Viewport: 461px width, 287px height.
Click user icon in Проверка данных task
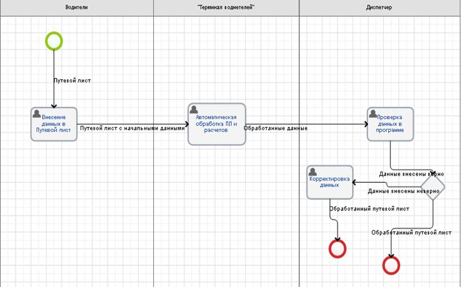click(x=373, y=114)
